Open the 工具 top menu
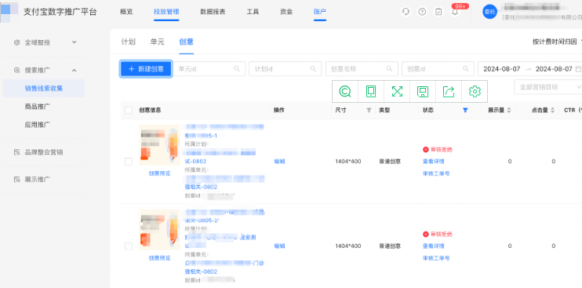 [253, 12]
